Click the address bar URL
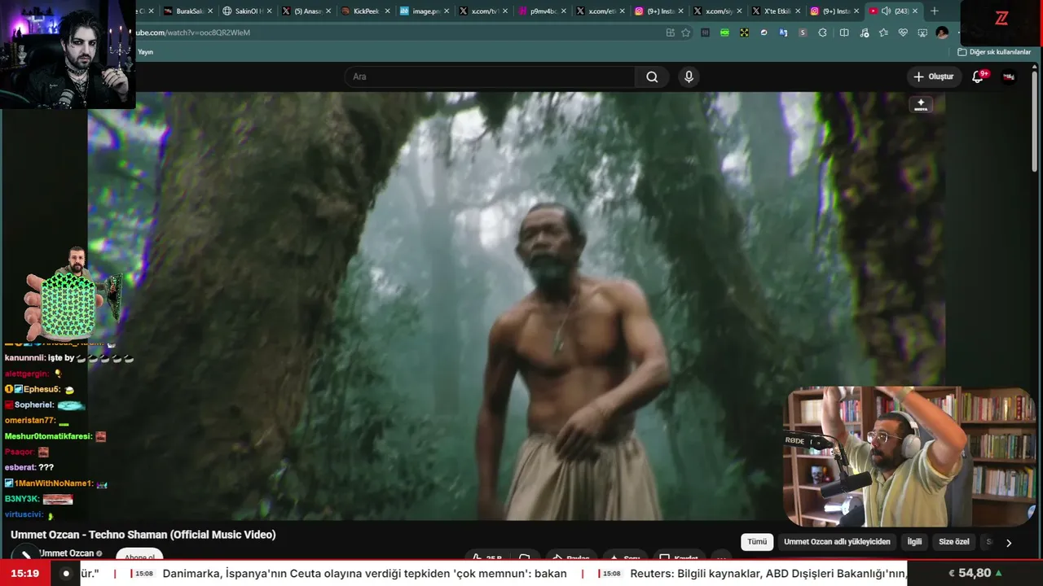 tap(193, 33)
